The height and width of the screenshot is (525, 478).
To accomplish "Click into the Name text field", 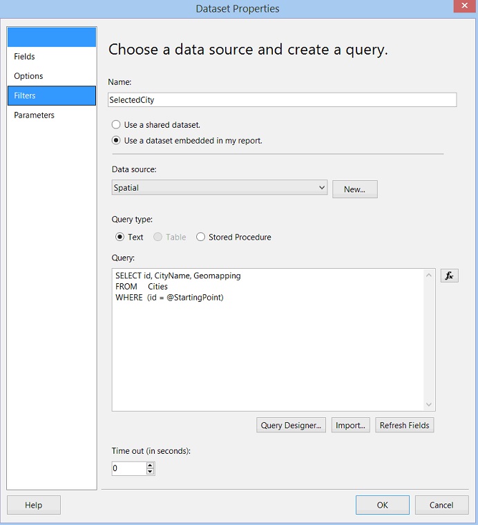I will 282,100.
